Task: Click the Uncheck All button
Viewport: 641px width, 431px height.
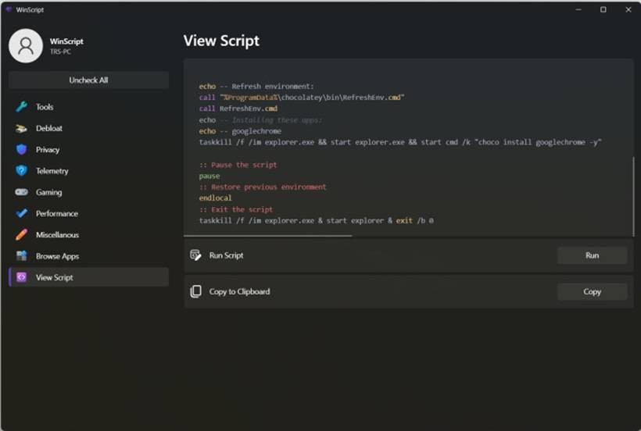Action: pyautogui.click(x=88, y=80)
